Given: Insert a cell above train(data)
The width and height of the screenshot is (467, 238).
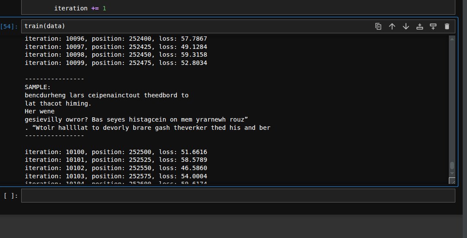Looking at the screenshot, I should (419, 26).
